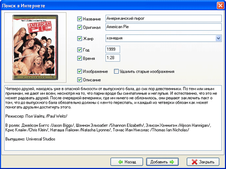Screen dimensions: 226x169
Task: Toggle the Время checkbox
Action: click(x=79, y=58)
